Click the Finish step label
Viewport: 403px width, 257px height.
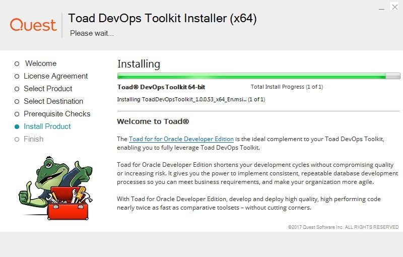(33, 139)
